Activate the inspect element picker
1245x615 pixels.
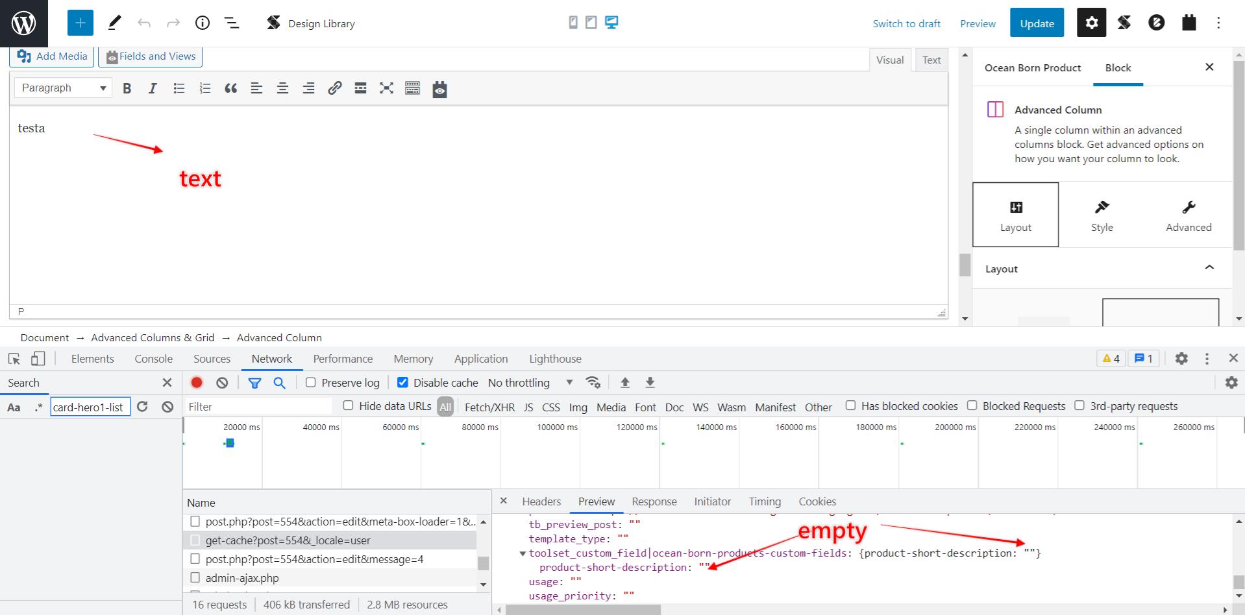point(14,359)
